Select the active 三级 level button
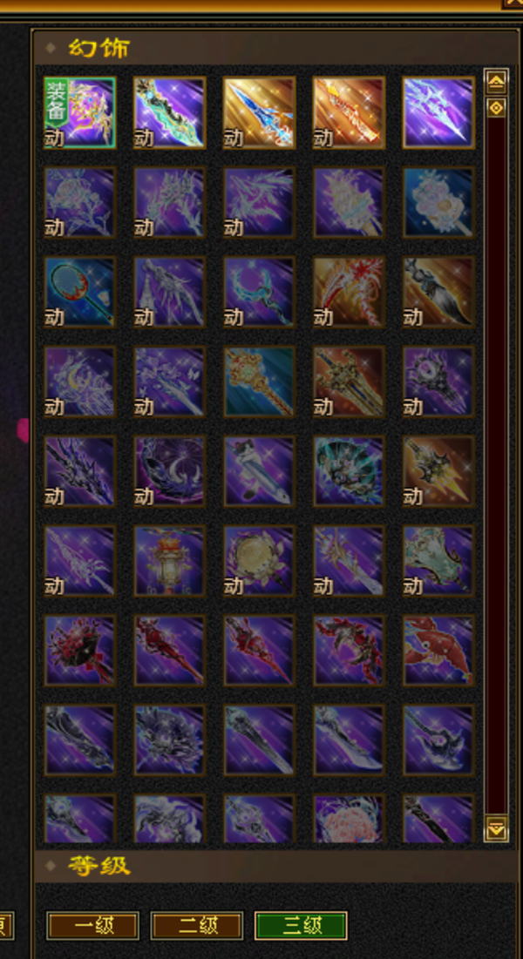 301,926
